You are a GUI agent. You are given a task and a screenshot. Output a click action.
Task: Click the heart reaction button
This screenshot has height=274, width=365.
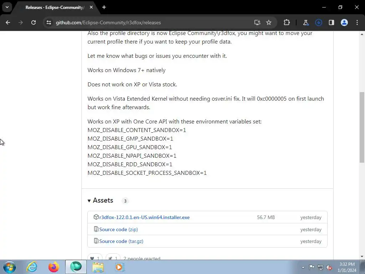click(95, 257)
